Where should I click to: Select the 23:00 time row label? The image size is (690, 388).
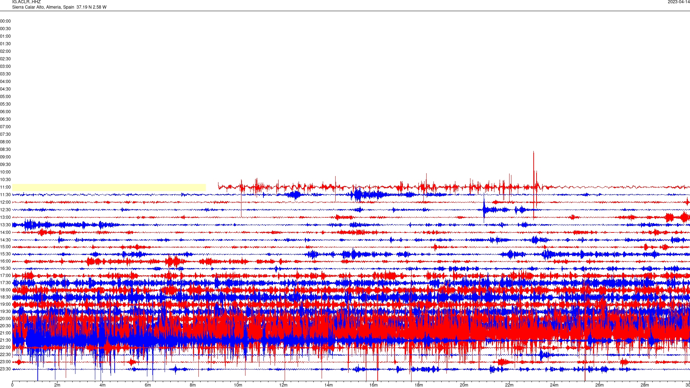pos(5,362)
